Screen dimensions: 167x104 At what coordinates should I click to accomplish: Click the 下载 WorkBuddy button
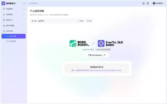(97, 55)
